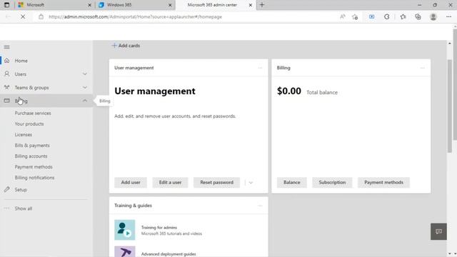Open Training for admins link text

159,228
